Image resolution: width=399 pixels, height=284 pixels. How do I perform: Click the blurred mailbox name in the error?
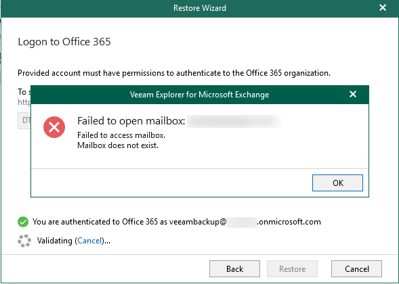coord(234,121)
